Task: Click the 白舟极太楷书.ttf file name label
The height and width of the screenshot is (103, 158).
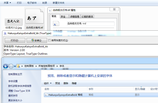Action: click(35, 28)
